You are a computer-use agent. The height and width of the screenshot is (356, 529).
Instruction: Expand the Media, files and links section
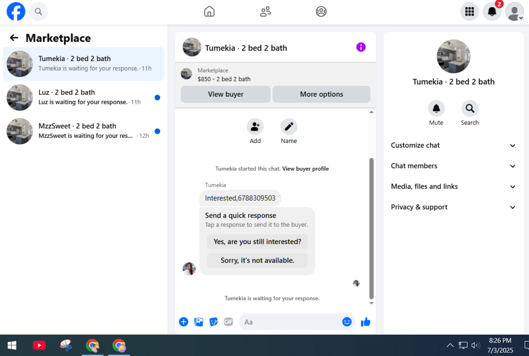pyautogui.click(x=454, y=187)
